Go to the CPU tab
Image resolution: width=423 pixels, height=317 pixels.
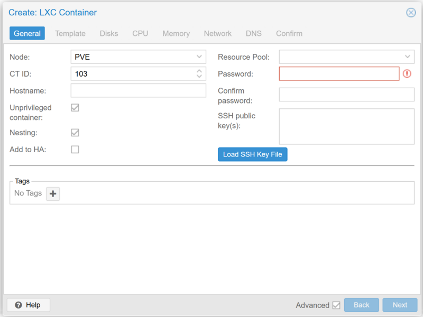tap(140, 33)
